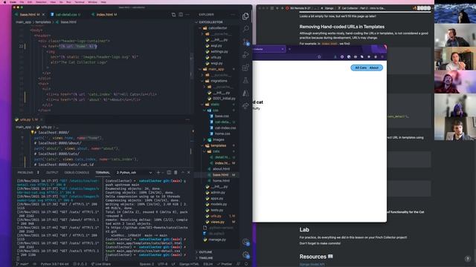Image resolution: width=476 pixels, height=267 pixels.
Task: Kill terminal with trash icon
Action: pos(176,173)
